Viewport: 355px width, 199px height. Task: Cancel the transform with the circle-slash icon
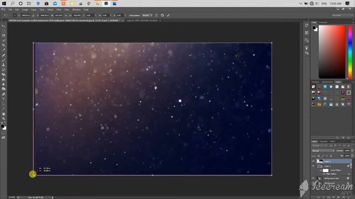163,15
